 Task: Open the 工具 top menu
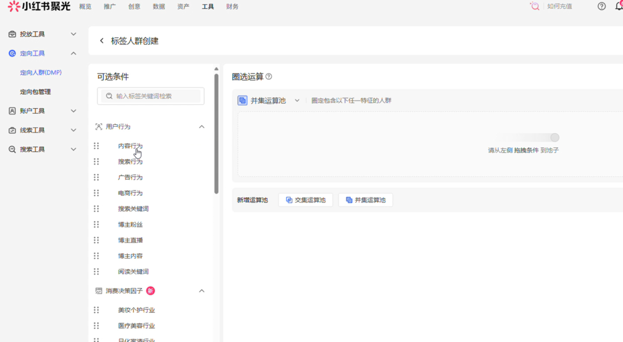pos(208,7)
